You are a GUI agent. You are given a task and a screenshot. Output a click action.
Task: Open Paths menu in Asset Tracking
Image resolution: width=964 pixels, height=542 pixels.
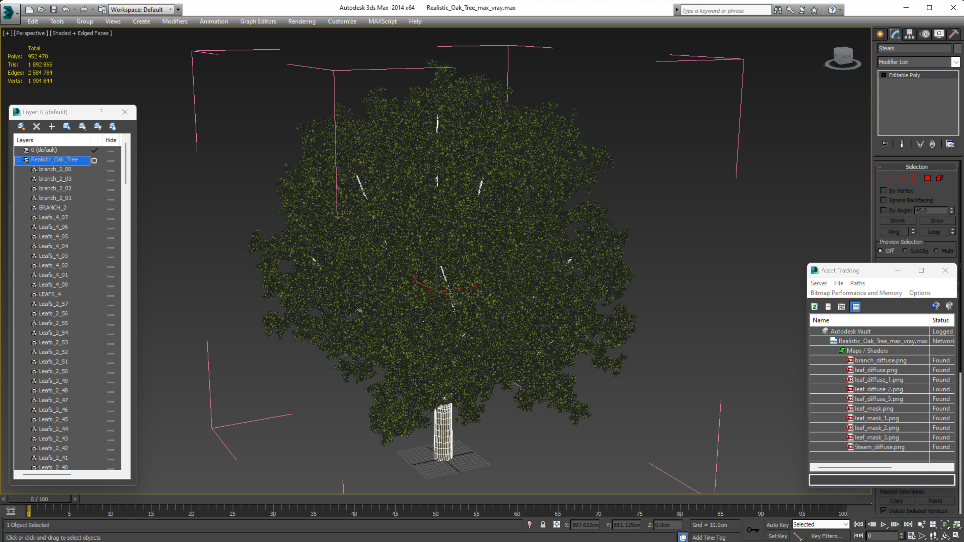[x=857, y=283]
